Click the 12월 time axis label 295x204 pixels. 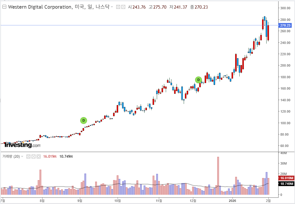[x=193, y=201]
